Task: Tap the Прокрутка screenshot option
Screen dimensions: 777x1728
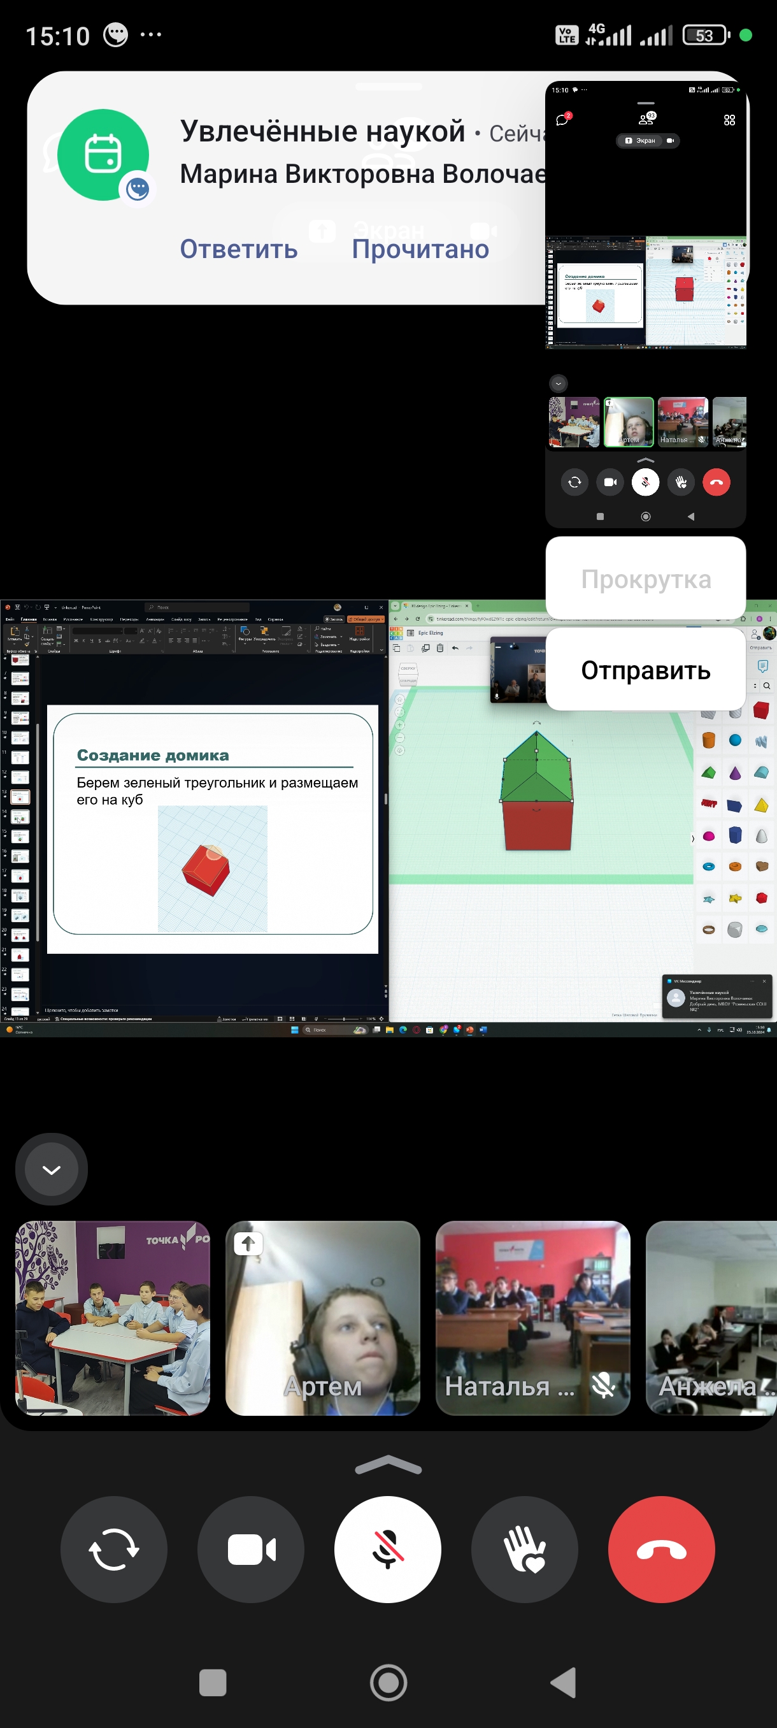Action: pos(646,579)
